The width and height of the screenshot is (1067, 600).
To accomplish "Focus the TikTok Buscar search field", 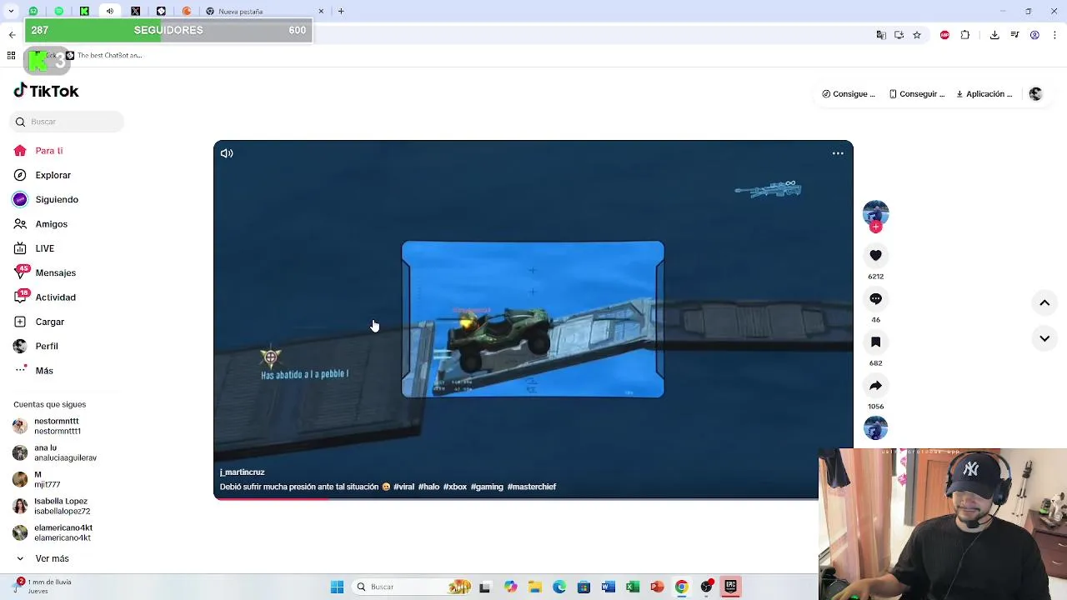I will (x=68, y=122).
